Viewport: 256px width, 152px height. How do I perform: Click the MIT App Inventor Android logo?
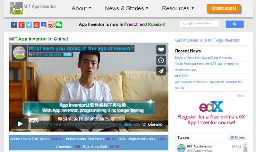(16, 8)
